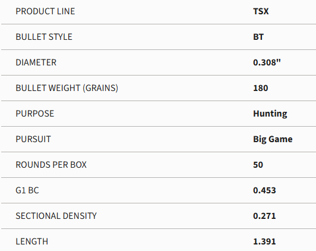Select the BT bullet style value
Screen dimensions: 316x251
(x=258, y=37)
